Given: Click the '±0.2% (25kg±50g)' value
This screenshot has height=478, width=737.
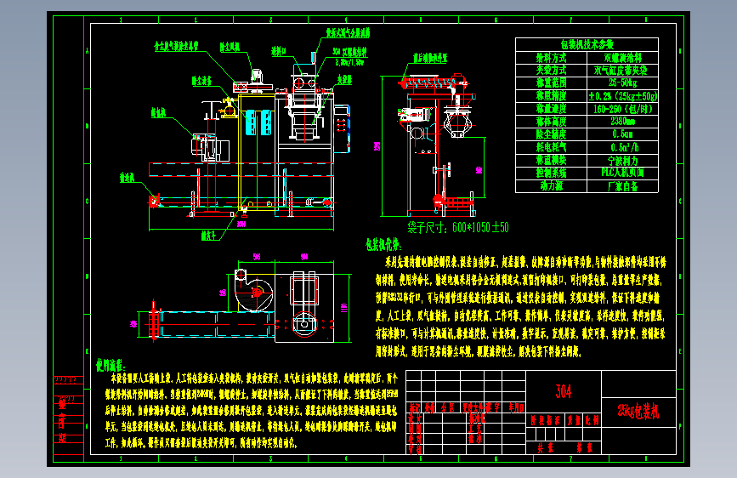Looking at the screenshot, I should (x=623, y=96).
